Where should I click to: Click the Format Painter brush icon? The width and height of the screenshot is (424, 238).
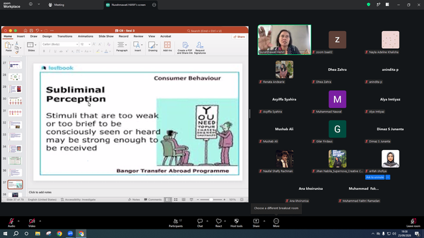17,52
